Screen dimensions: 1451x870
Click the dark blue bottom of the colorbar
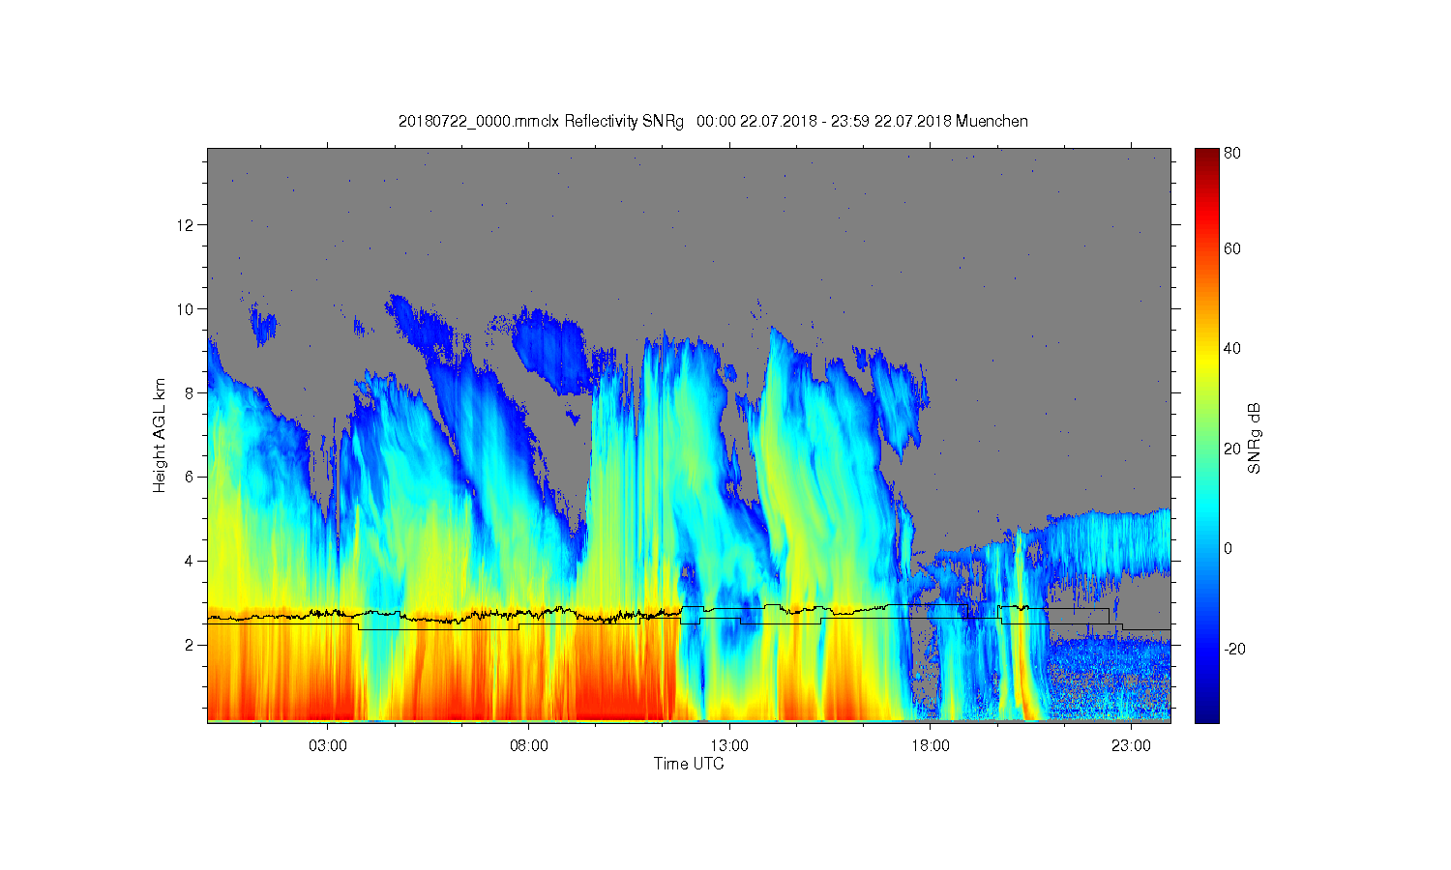click(1206, 713)
